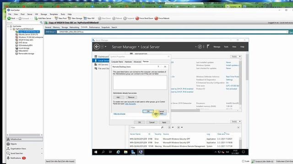293x164 pixels.
Task: Select the Windows 10 (64-bit) enterprise VM
Action: coord(31,37)
